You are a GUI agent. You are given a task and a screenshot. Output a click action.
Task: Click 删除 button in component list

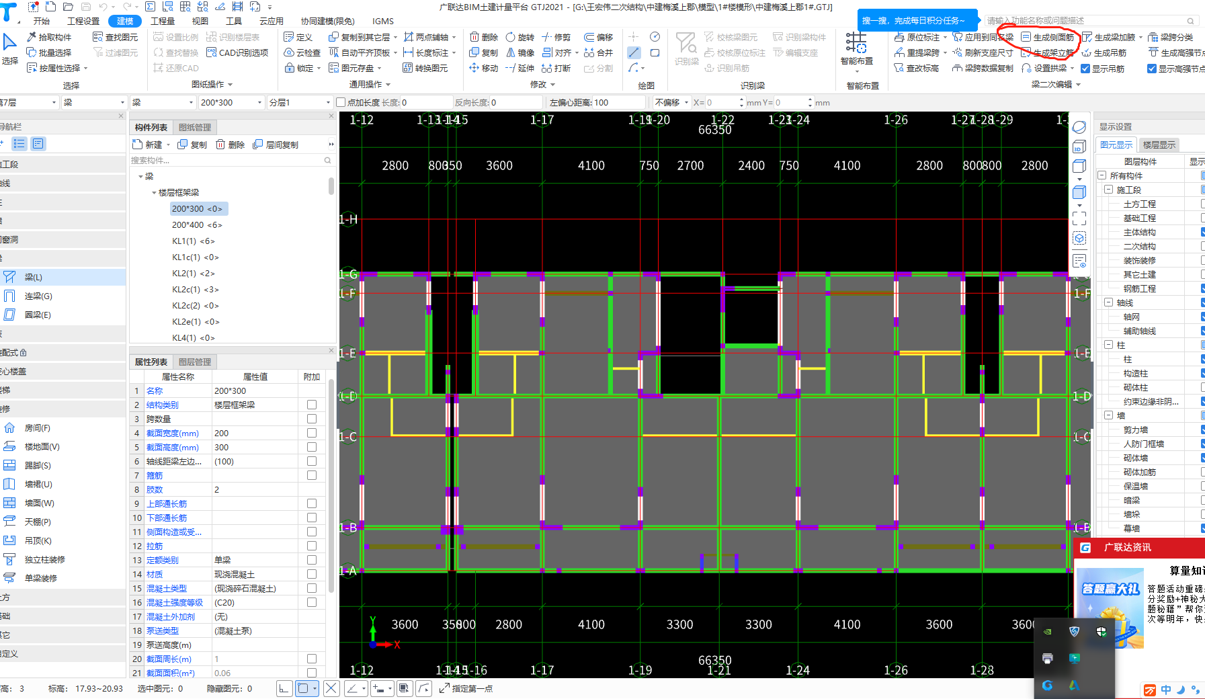[231, 145]
